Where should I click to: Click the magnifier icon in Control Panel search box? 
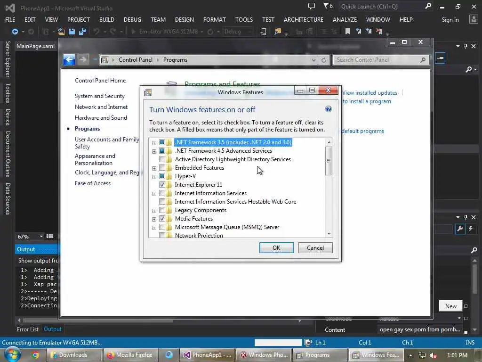423,60
